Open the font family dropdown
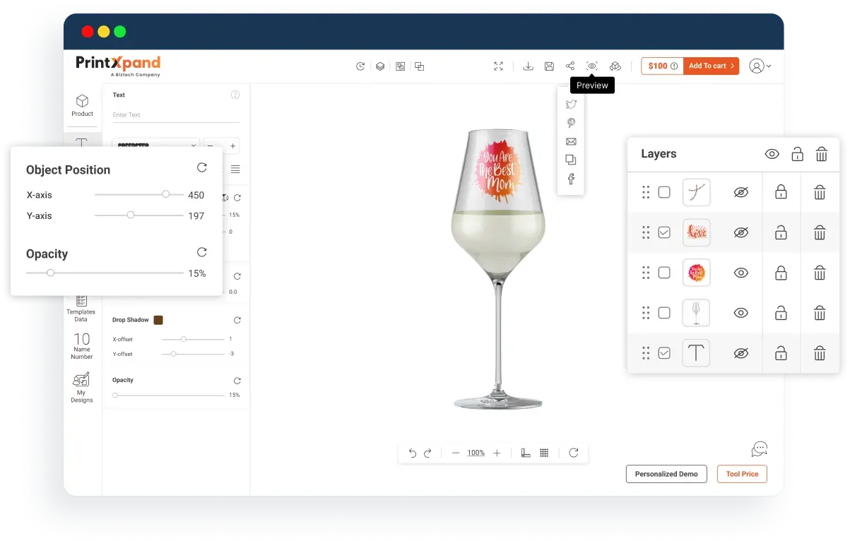Viewport: 850px width, 541px height. 156,145
